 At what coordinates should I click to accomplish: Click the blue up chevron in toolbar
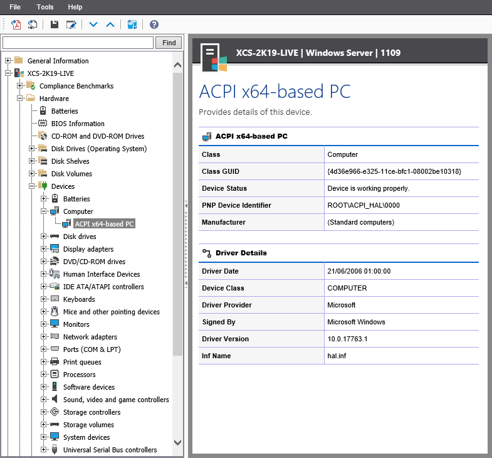(110, 24)
